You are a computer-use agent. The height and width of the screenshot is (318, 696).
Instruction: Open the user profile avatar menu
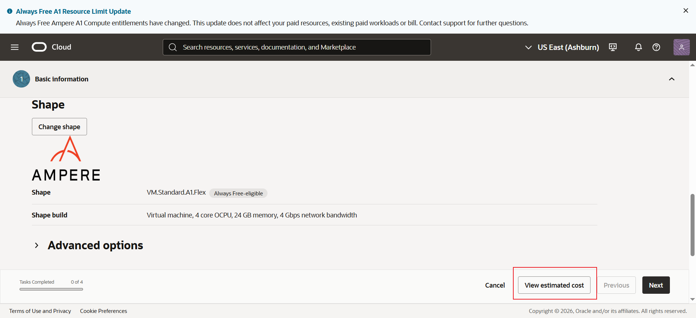tap(681, 47)
